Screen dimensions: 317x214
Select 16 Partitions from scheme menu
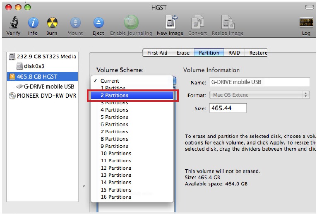click(132, 197)
